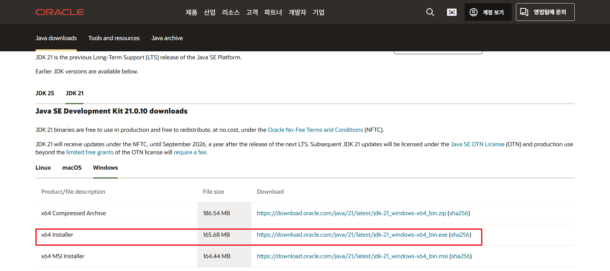Click the limited free grants link
This screenshot has height=271, width=610.
click(x=90, y=152)
